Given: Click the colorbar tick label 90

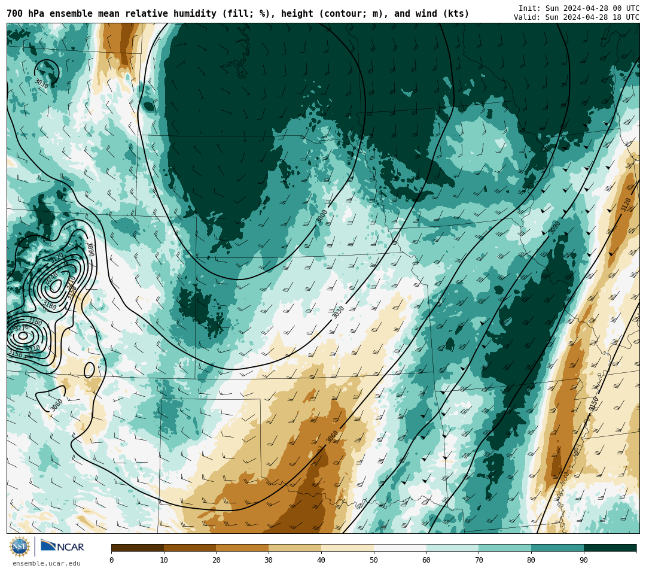Looking at the screenshot, I should click(x=584, y=560).
